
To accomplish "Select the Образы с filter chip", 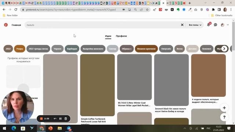I will tap(126, 49).
